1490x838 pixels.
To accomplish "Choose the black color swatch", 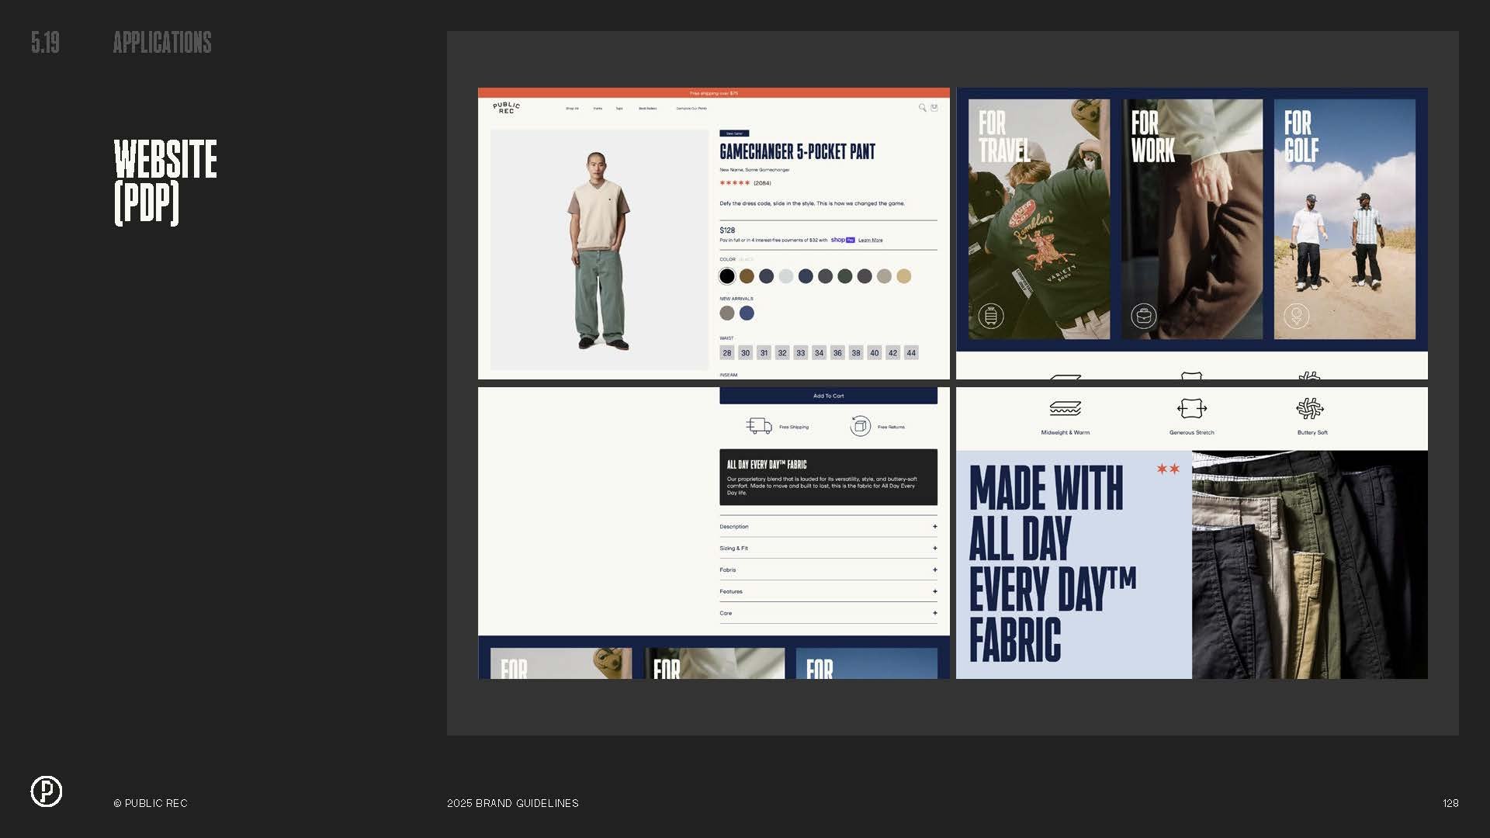I will click(727, 276).
